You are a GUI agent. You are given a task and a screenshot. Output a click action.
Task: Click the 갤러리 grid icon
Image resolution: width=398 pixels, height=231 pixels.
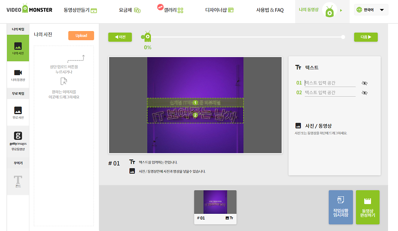pyautogui.click(x=180, y=10)
